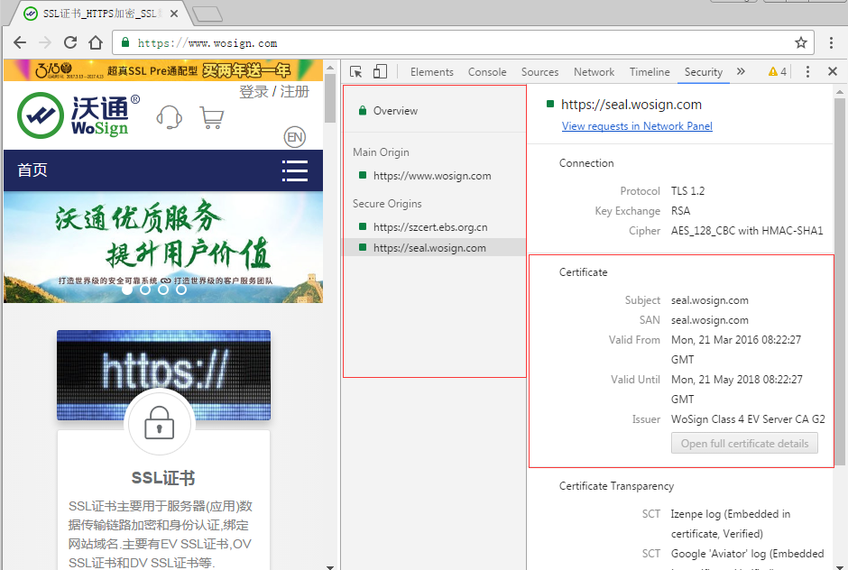Click the address bar URL field
The width and height of the screenshot is (848, 570).
tap(451, 42)
